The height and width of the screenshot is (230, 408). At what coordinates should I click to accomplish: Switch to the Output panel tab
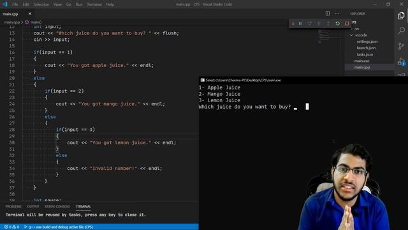[x=33, y=206]
